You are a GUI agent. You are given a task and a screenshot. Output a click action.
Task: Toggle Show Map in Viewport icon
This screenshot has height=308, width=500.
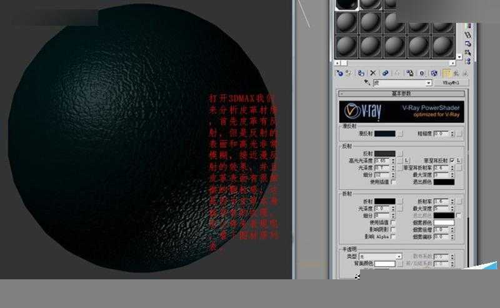point(434,74)
